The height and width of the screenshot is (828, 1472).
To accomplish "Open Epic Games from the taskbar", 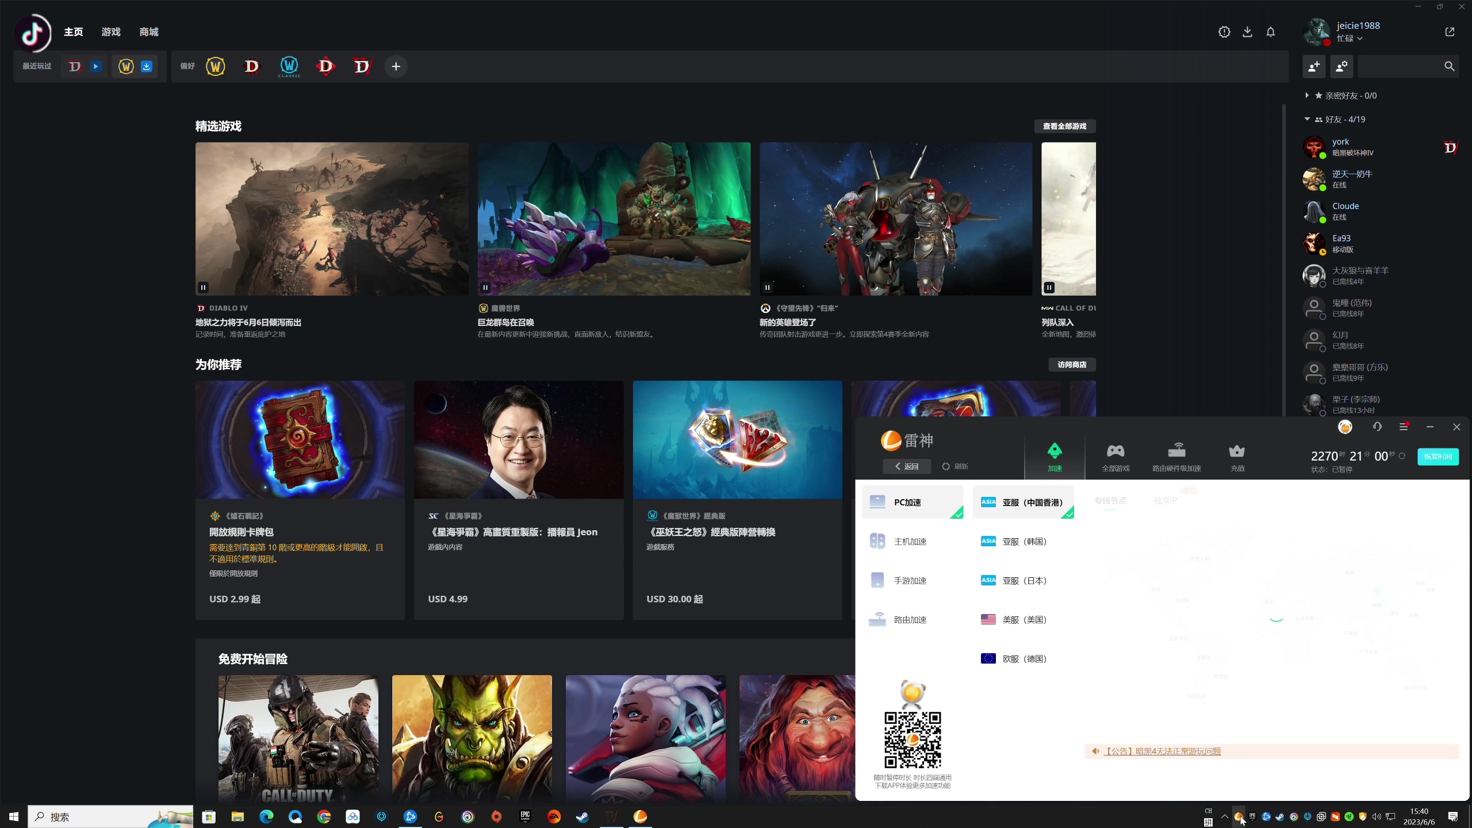I will click(x=525, y=816).
